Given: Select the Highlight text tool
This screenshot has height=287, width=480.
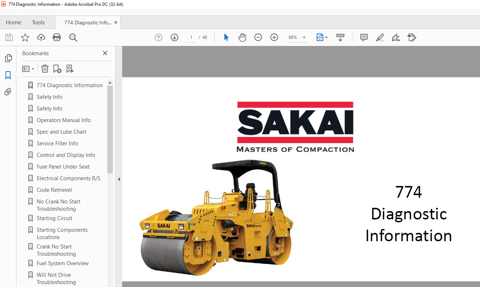Looking at the screenshot, I should tap(380, 37).
